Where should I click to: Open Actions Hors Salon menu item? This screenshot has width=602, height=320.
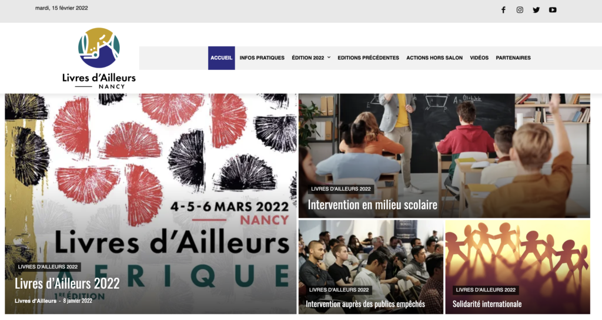tap(434, 58)
